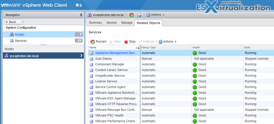This screenshot has height=124, width=274.
Task: Sort by the Name column header
Action: click(x=114, y=47)
